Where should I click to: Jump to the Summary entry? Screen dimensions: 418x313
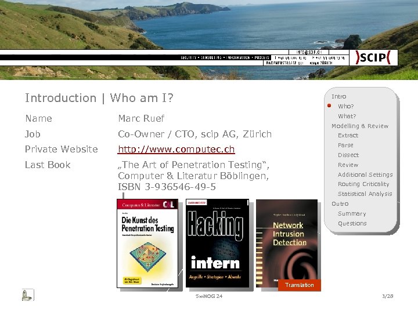pyautogui.click(x=352, y=213)
